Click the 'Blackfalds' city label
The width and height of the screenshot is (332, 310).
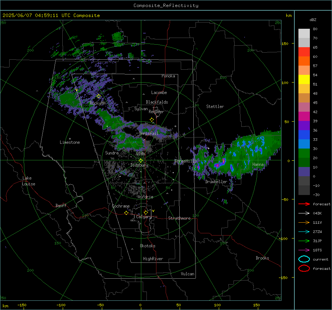pyautogui.click(x=157, y=102)
